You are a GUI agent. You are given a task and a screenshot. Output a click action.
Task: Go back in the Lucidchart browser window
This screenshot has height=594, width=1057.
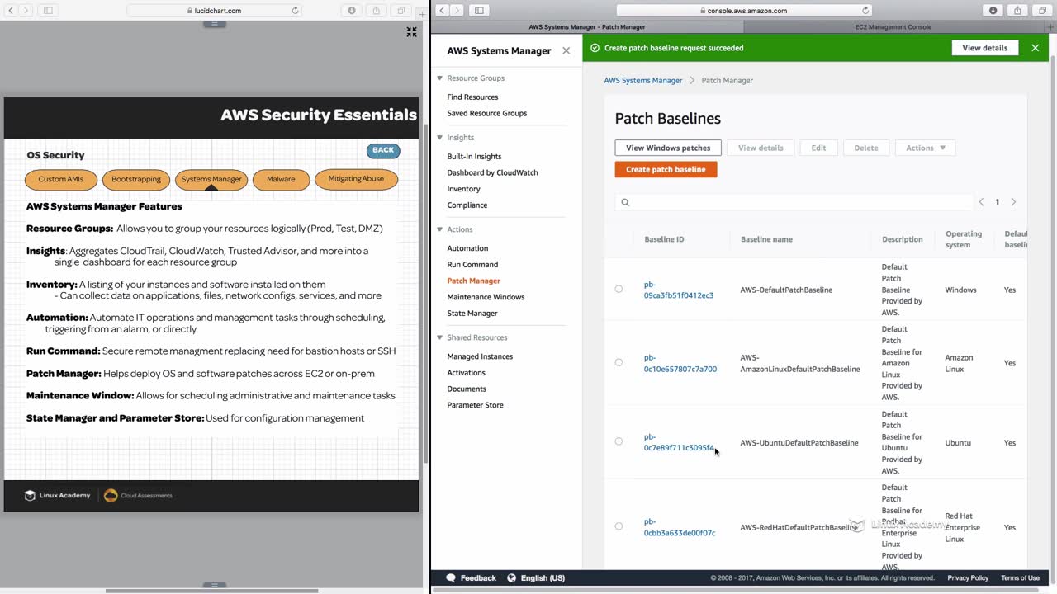11,11
